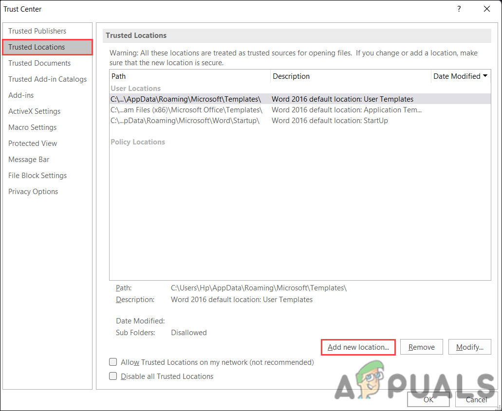
Task: Close the Trust Center dialog
Action: [x=486, y=9]
